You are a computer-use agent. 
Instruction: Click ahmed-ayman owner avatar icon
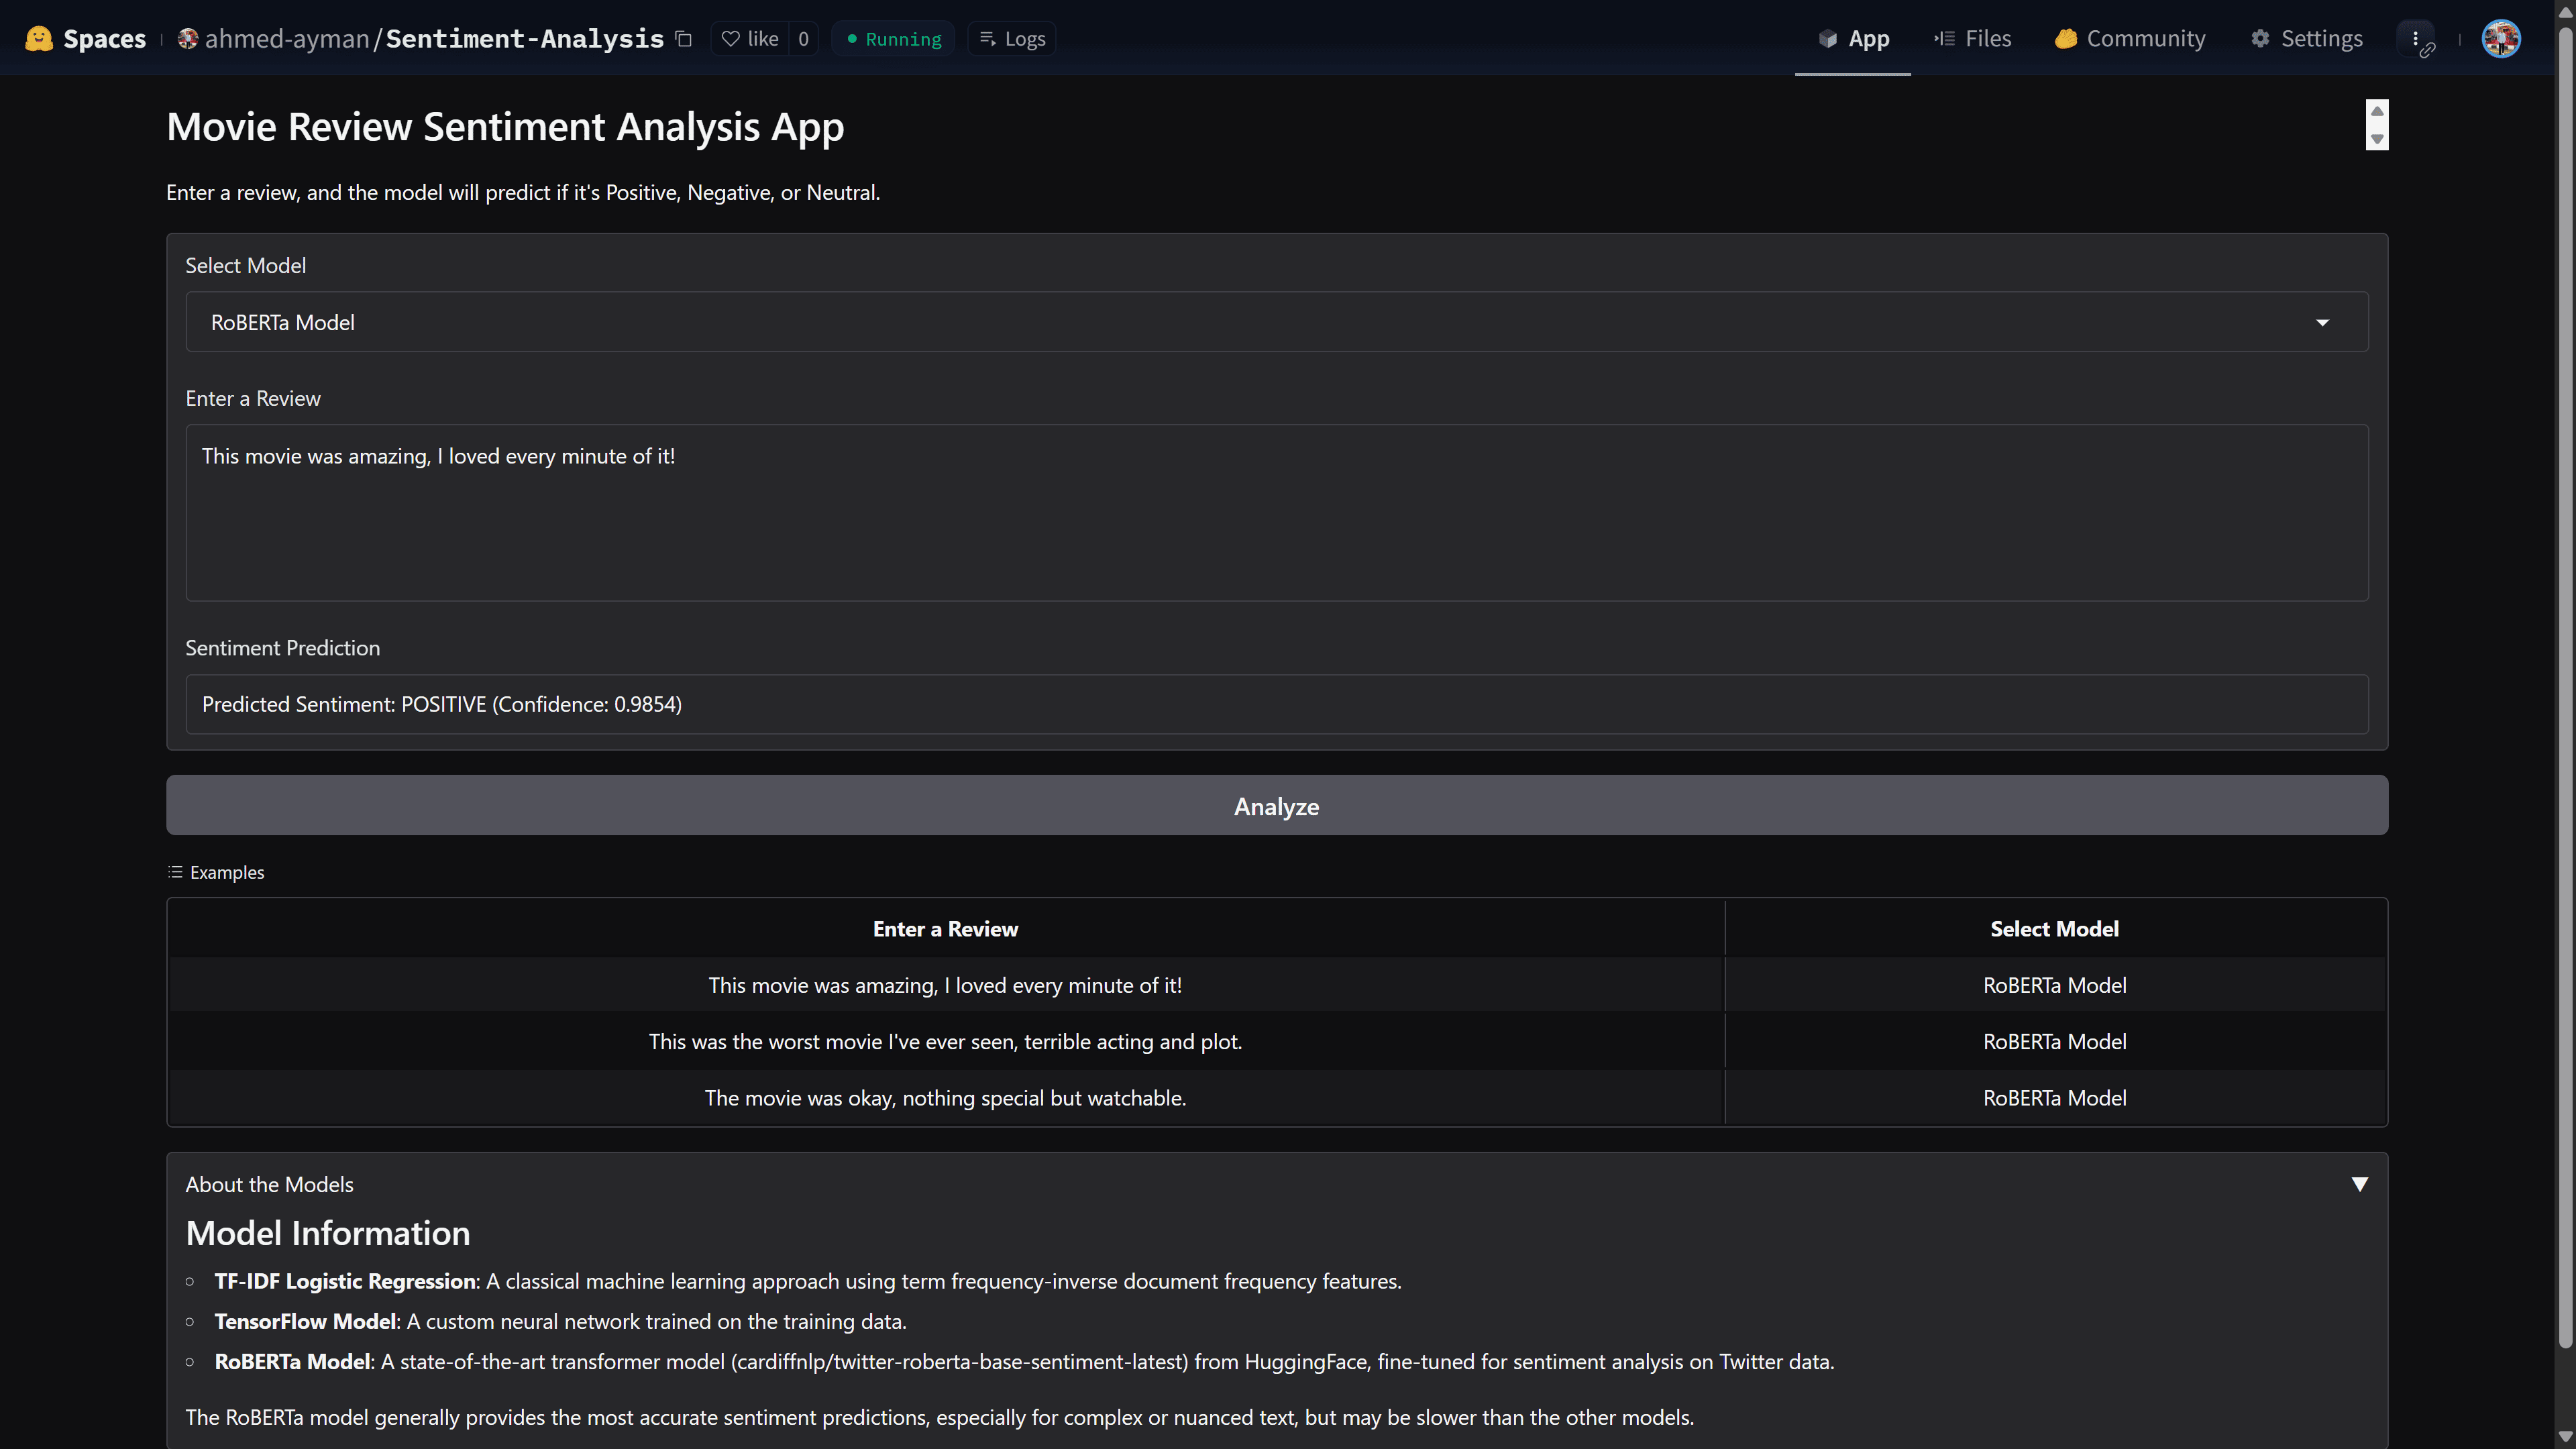click(x=188, y=39)
